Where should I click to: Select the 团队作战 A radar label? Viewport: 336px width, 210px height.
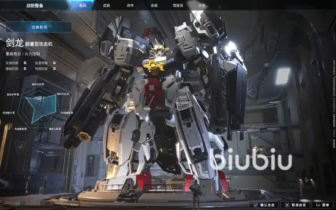click(63, 94)
